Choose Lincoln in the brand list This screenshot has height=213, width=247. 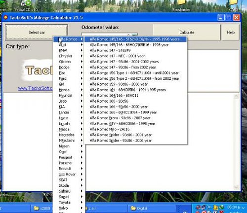tap(69, 124)
